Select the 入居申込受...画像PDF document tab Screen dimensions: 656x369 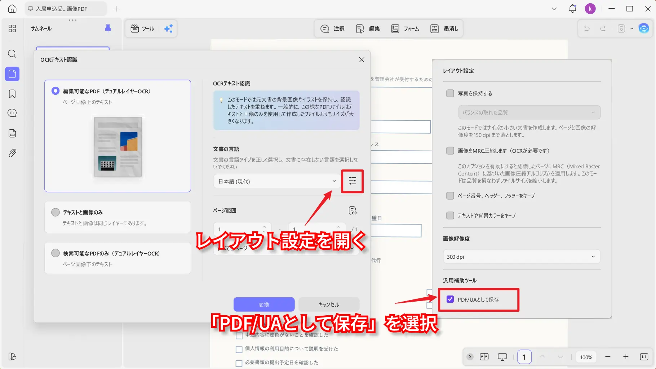66,9
